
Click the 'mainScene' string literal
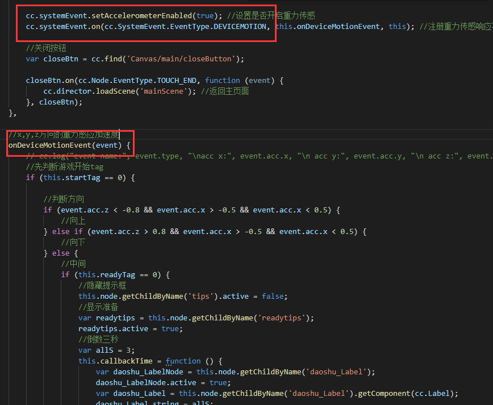coord(164,91)
